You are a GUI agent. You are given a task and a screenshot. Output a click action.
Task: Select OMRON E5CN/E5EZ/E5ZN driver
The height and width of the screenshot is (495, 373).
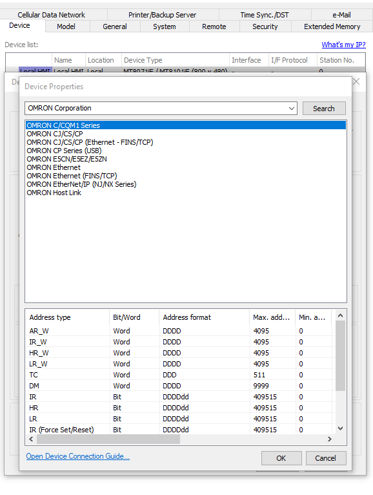(x=186, y=159)
